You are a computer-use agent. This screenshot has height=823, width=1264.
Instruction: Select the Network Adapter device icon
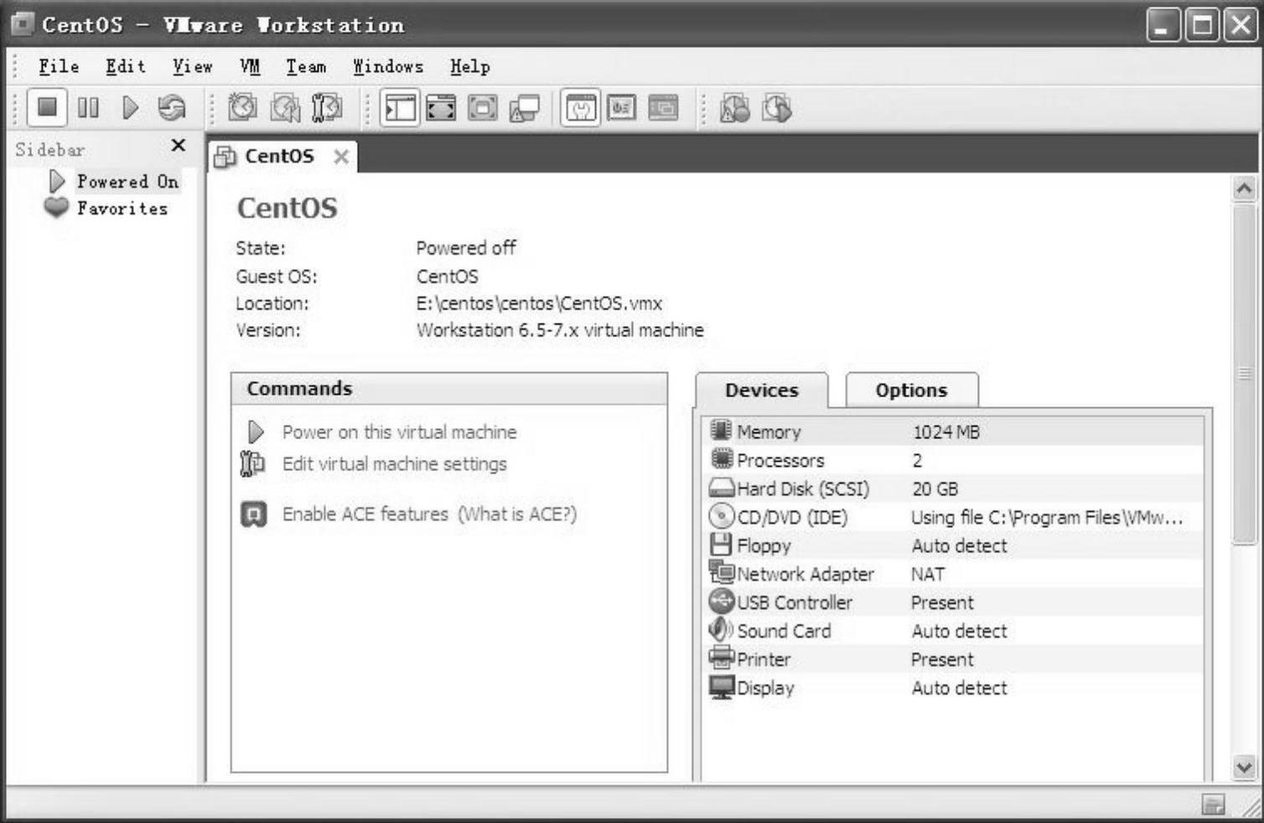pyautogui.click(x=721, y=572)
